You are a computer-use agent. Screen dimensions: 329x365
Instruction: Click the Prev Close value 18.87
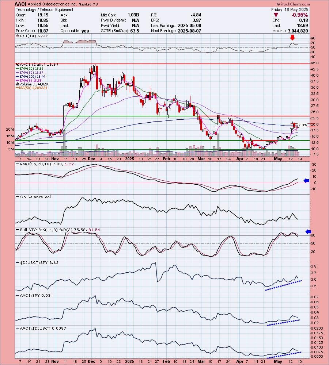click(x=43, y=31)
